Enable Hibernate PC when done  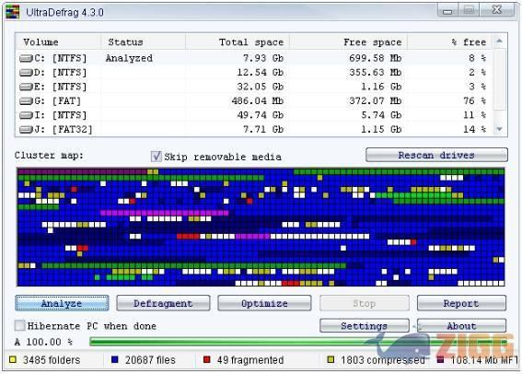(20, 325)
